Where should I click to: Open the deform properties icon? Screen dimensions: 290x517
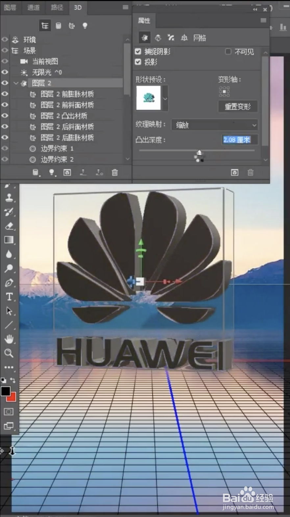pos(158,38)
